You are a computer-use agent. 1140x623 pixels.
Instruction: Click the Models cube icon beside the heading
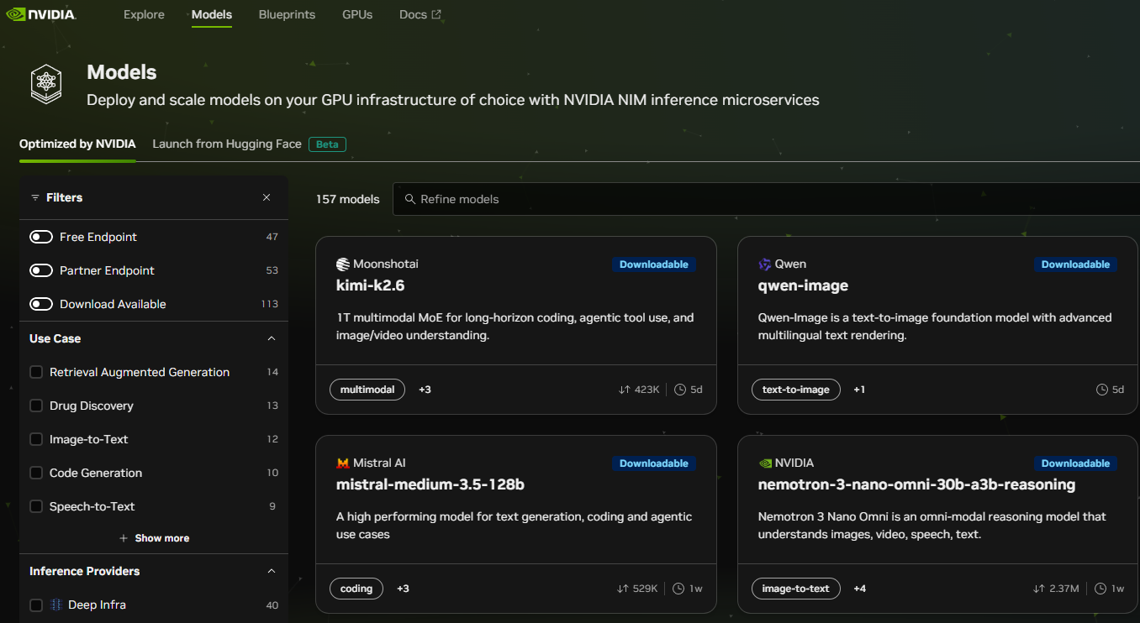pyautogui.click(x=47, y=84)
